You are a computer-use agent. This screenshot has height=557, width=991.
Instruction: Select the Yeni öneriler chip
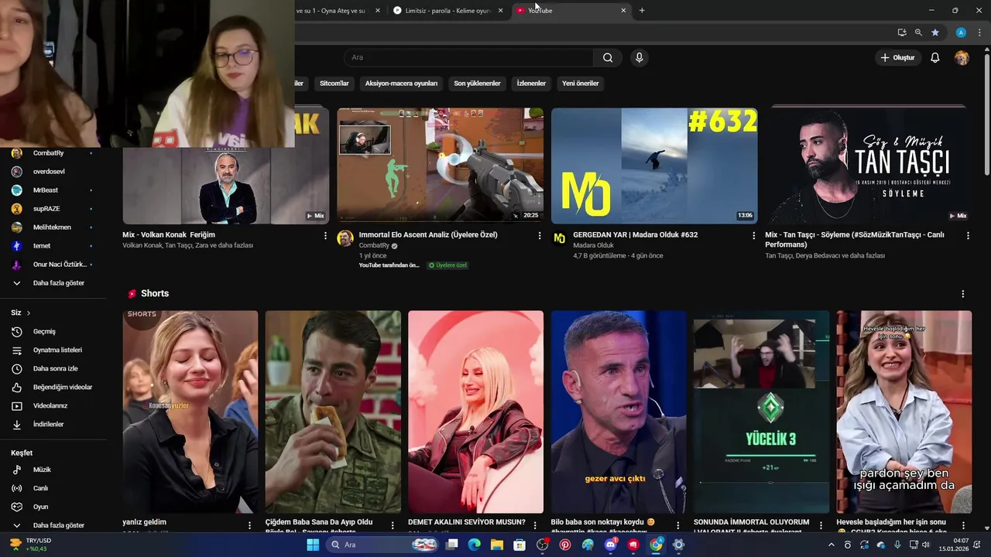click(x=580, y=83)
